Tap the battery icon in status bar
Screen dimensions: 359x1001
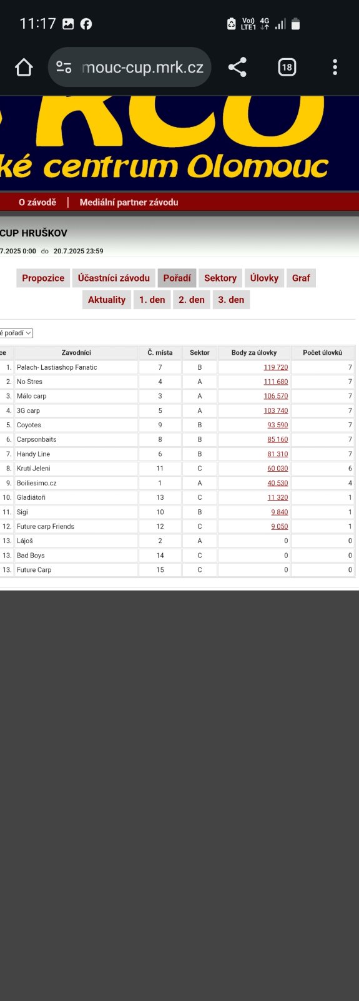(296, 24)
